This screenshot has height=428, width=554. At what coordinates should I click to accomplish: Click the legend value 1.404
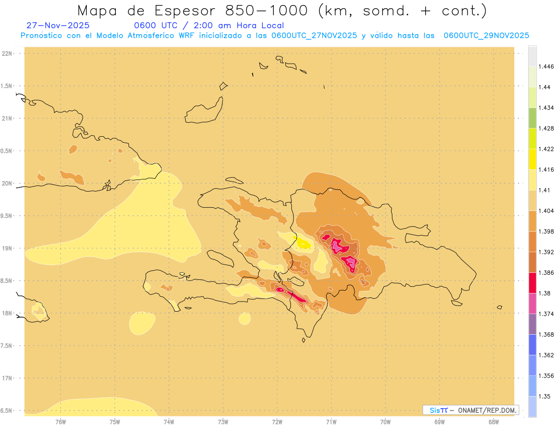[546, 211]
